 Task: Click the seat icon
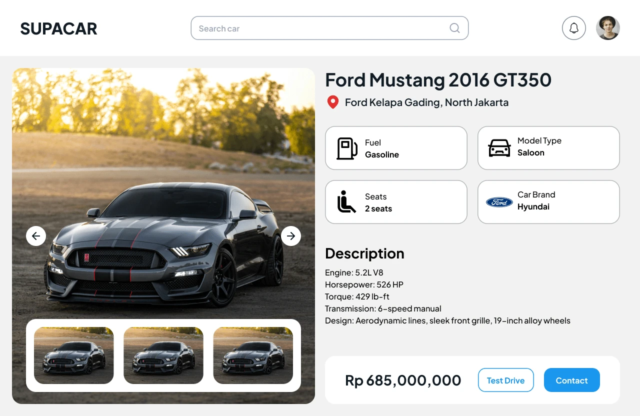pyautogui.click(x=346, y=202)
